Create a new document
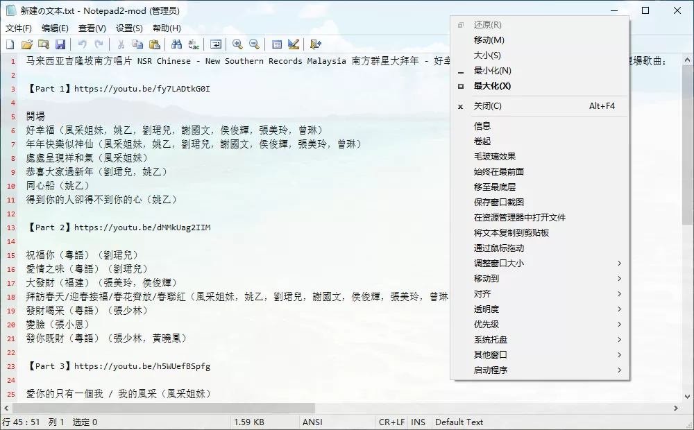 [9, 44]
